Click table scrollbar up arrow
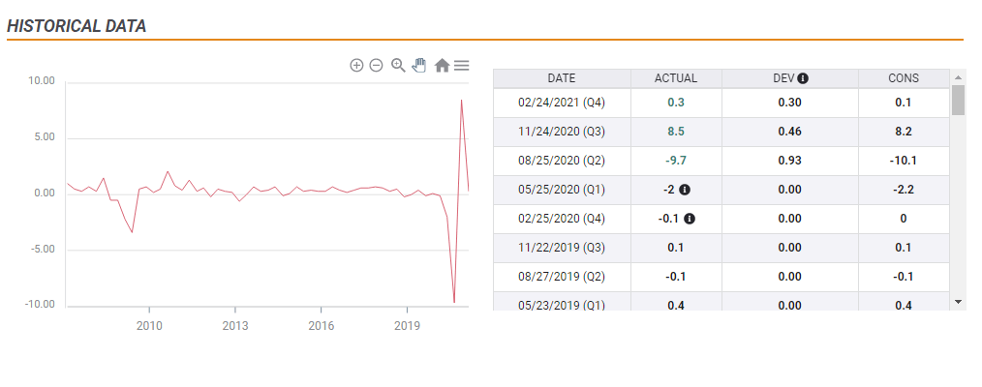The width and height of the screenshot is (982, 387). (x=958, y=76)
